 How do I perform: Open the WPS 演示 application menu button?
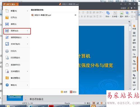pos(11,4)
